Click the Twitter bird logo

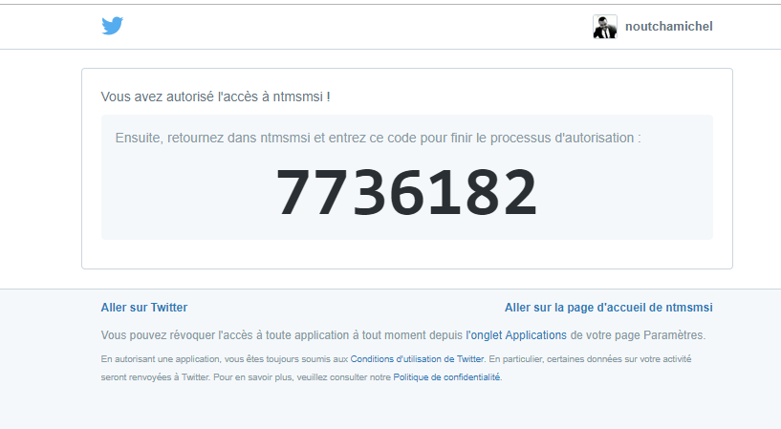(113, 26)
